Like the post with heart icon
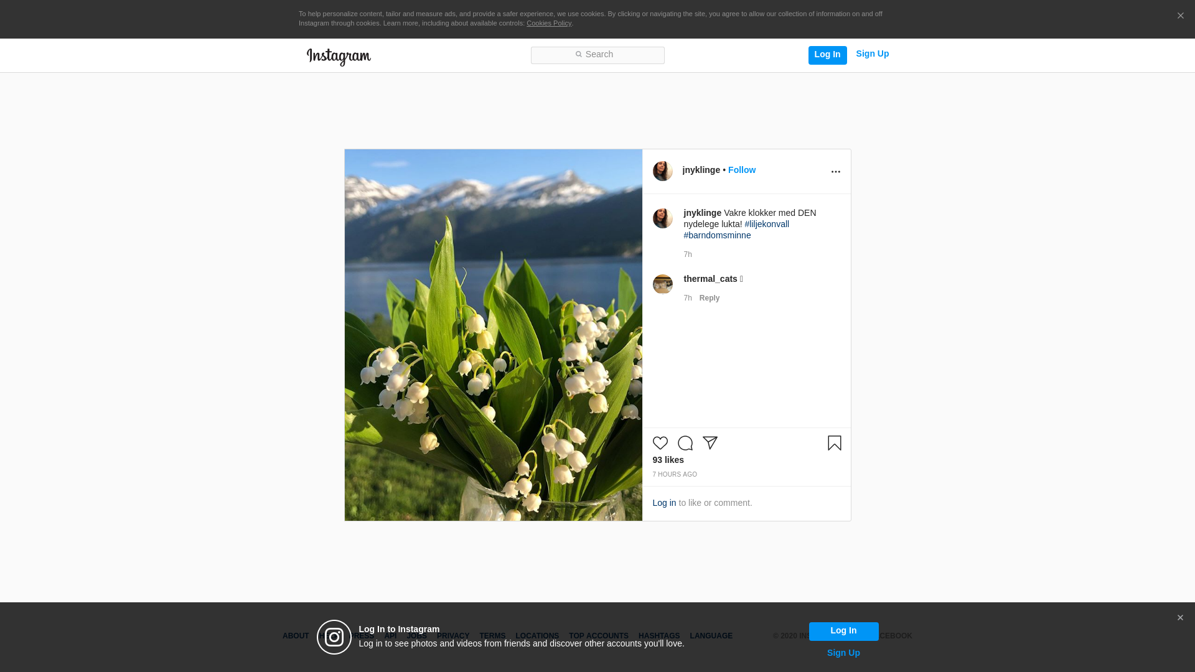Screen dimensions: 1195x672 click(660, 443)
